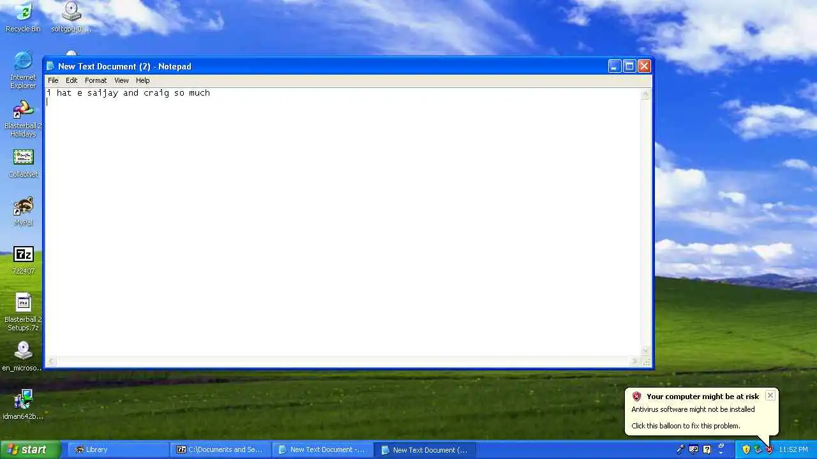Click the Notepad vertical scrollbar up arrow
Image resolution: width=817 pixels, height=459 pixels.
pos(645,94)
